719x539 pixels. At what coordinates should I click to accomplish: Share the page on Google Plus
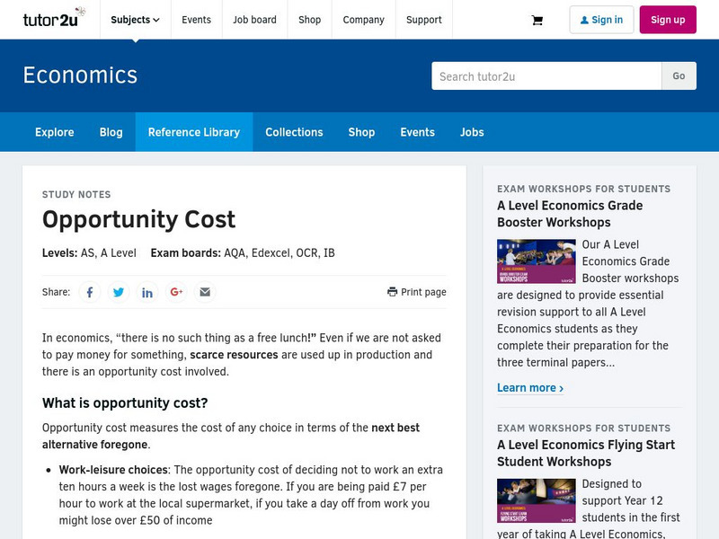pyautogui.click(x=176, y=292)
